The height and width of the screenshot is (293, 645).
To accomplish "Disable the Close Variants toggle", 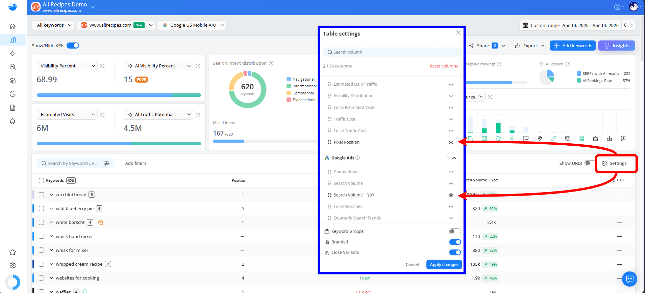I will (x=455, y=253).
